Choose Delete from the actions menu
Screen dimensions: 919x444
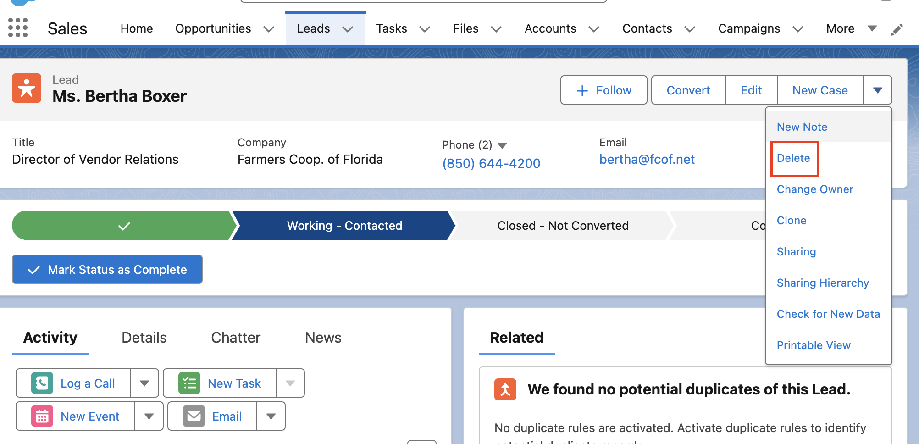(794, 158)
